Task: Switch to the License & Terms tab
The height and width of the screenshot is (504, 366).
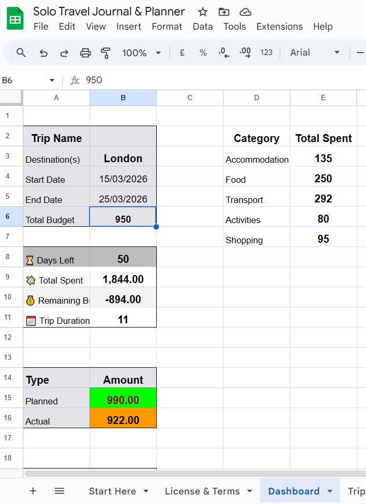Action: click(x=202, y=491)
